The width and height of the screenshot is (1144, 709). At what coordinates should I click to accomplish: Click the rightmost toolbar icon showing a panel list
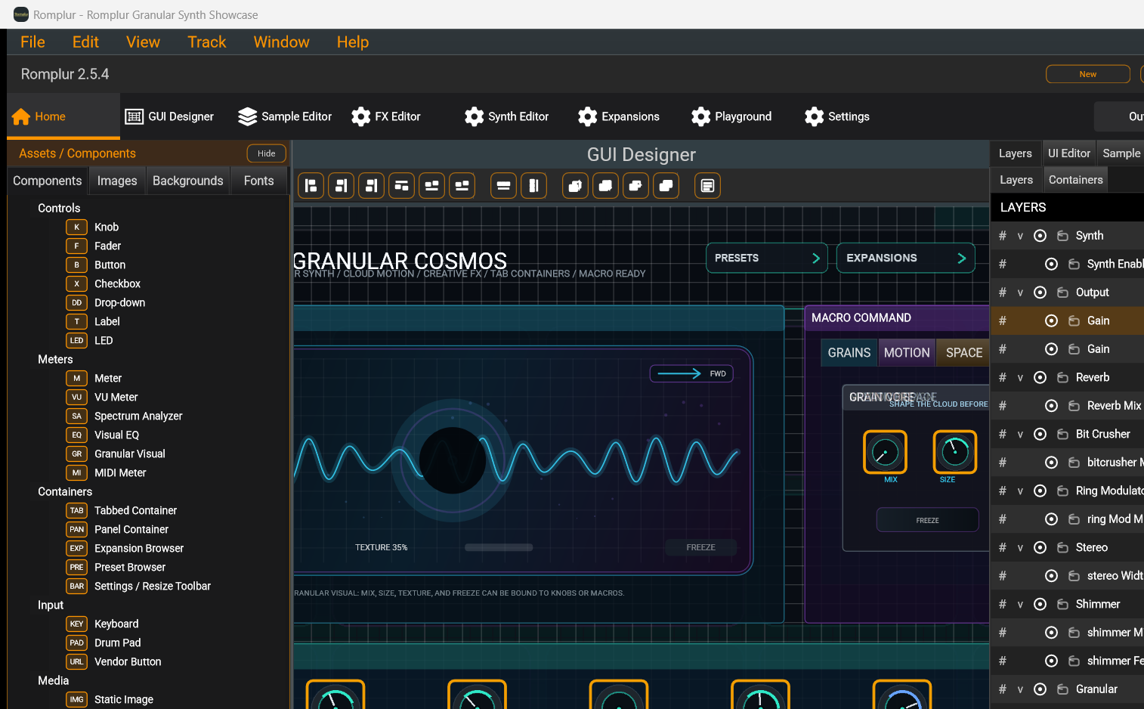click(707, 185)
